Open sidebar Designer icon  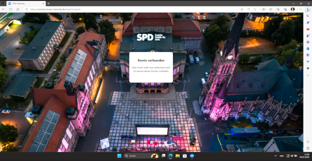click(308, 55)
